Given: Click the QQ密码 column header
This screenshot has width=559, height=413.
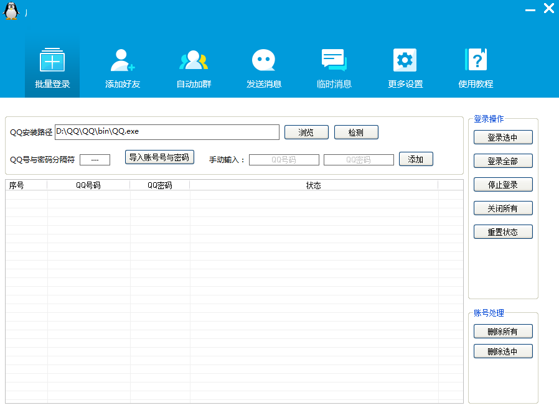Looking at the screenshot, I should [160, 185].
